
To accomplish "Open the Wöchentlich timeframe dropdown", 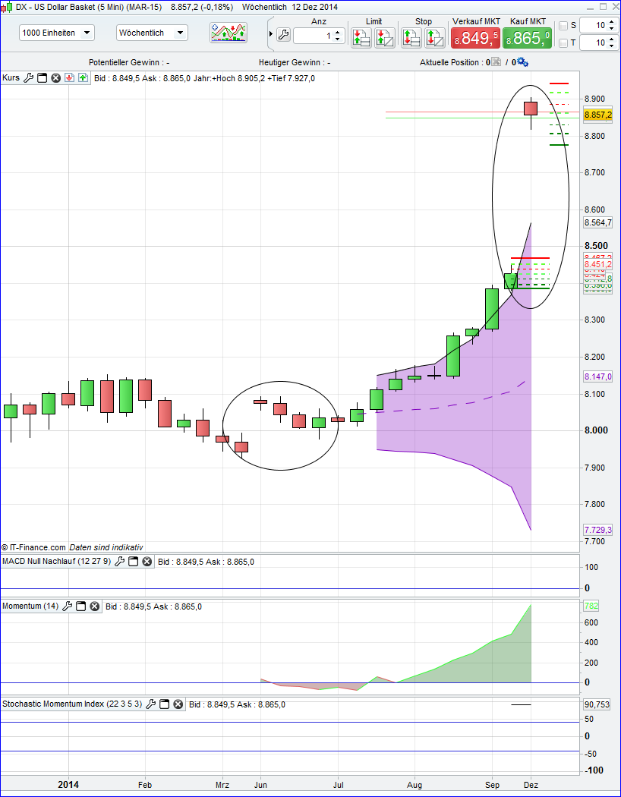I will click(x=152, y=33).
